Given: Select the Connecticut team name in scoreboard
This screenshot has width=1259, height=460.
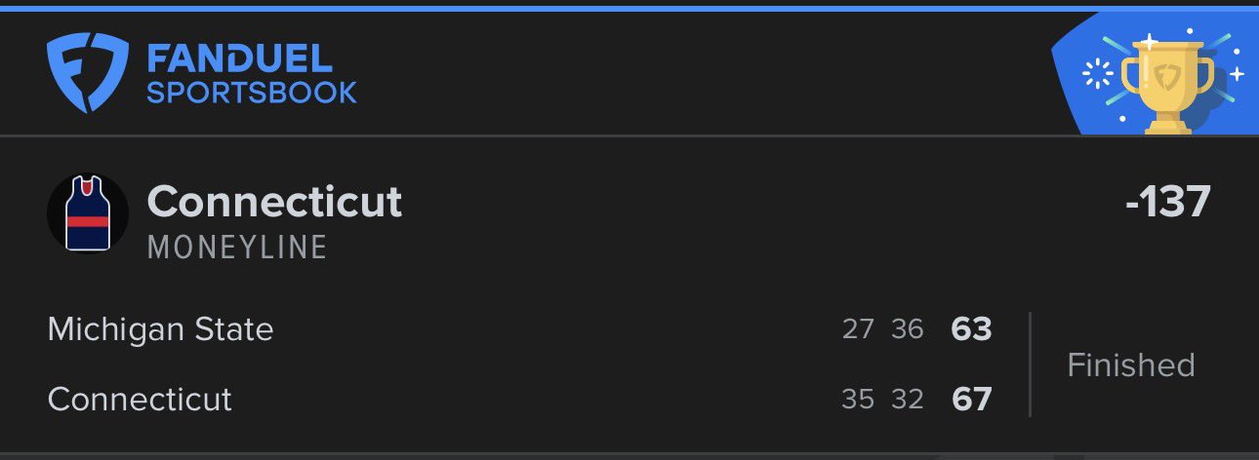Looking at the screenshot, I should coord(140,399).
